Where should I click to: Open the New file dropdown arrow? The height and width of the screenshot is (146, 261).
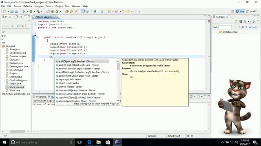point(8,11)
